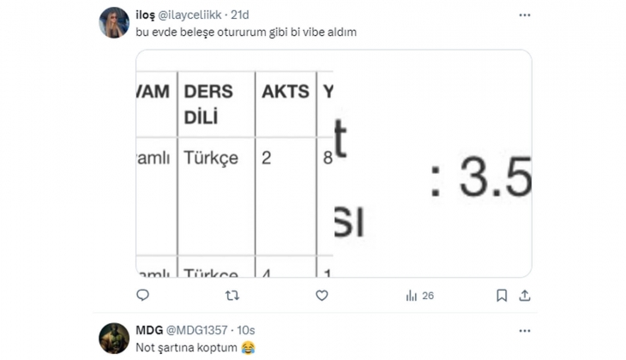Open more options menu on MDG's reply
This screenshot has height=360, width=626.
coord(524,330)
